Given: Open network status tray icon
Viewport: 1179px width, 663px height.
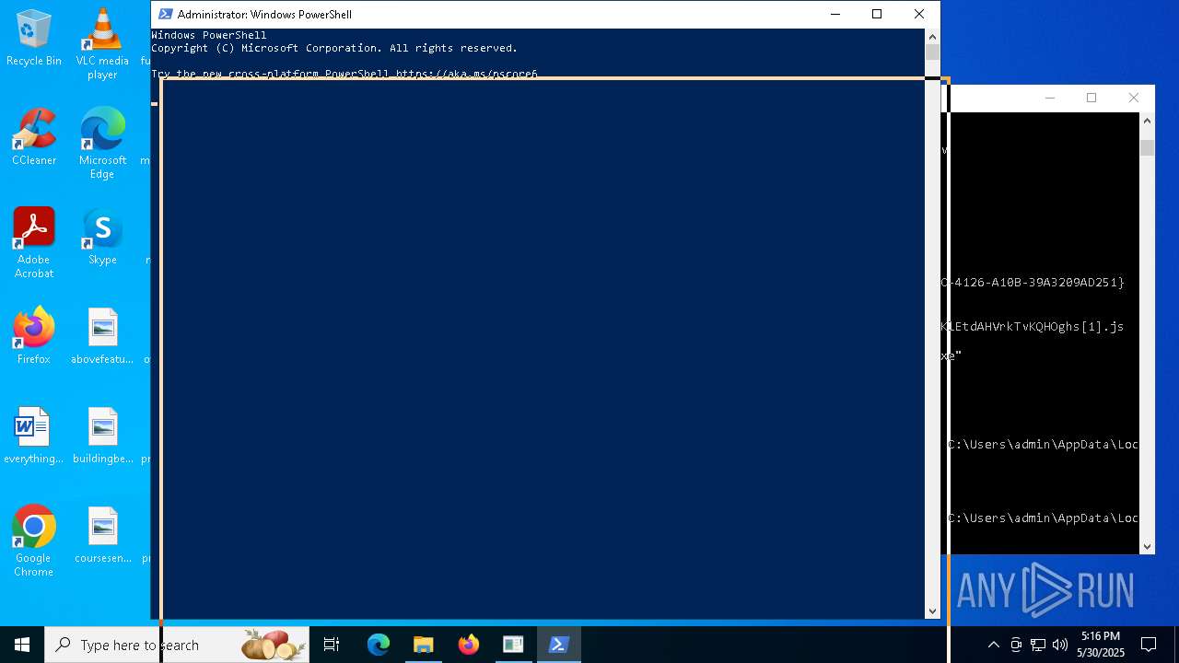Looking at the screenshot, I should coord(1038,645).
